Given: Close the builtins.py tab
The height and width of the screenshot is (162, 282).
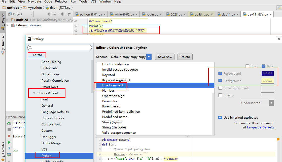Looking at the screenshot, I should tap(212, 15).
